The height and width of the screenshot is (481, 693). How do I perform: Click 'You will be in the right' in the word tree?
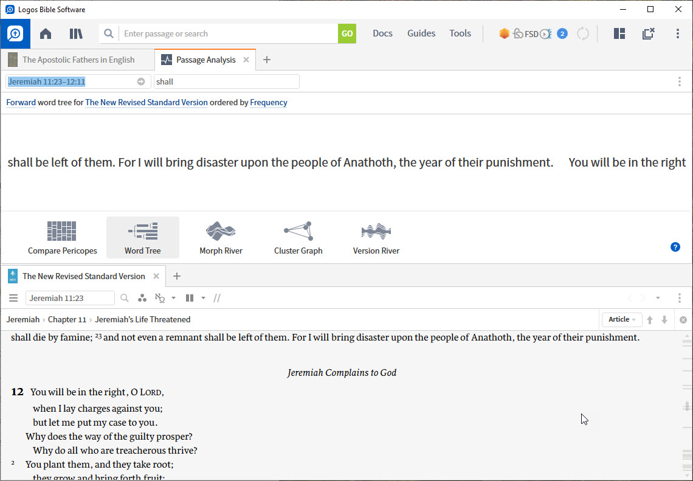627,162
